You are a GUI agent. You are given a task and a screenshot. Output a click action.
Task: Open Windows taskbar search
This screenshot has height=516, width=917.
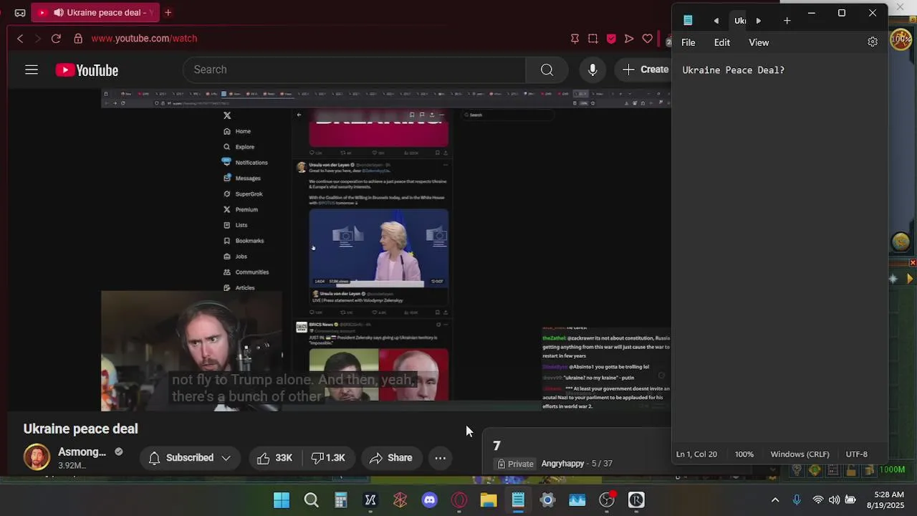click(311, 500)
